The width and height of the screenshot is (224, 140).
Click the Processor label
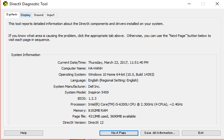[x=78, y=104]
